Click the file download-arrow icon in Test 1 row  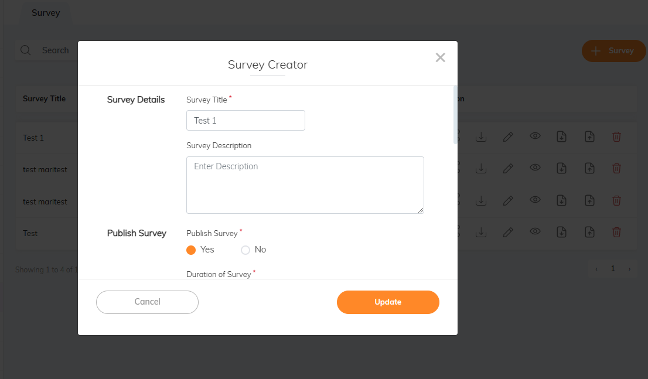[x=561, y=137]
